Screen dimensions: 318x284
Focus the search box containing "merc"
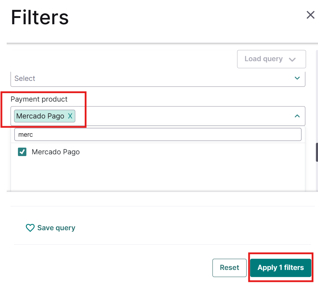tap(158, 134)
